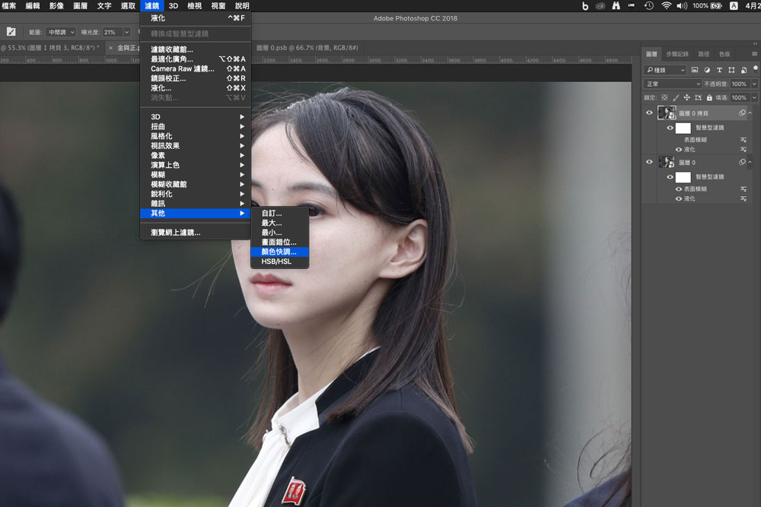Click the lock position move icon
Screen dimensions: 761x507
coord(686,97)
